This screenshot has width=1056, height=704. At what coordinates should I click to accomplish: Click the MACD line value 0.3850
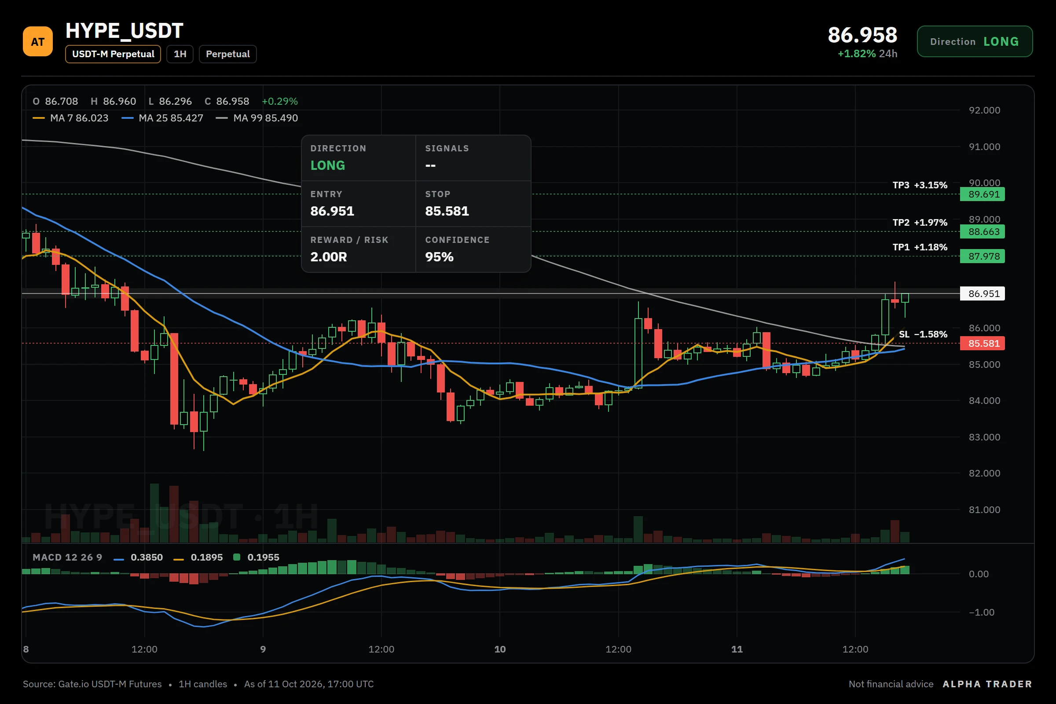pos(147,557)
